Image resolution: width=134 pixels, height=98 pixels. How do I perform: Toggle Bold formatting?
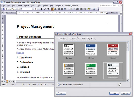(42, 9)
